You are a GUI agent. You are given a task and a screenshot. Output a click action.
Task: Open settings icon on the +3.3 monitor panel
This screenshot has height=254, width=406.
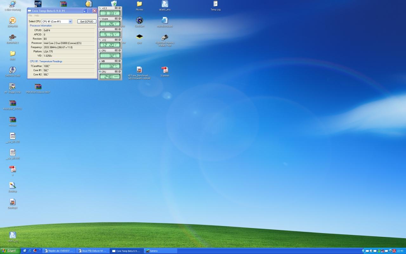[x=116, y=8]
